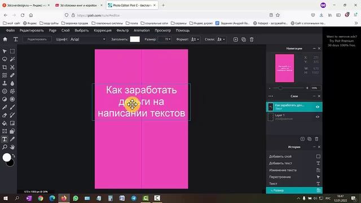Select the Dodge/Burn tool

coord(5,99)
